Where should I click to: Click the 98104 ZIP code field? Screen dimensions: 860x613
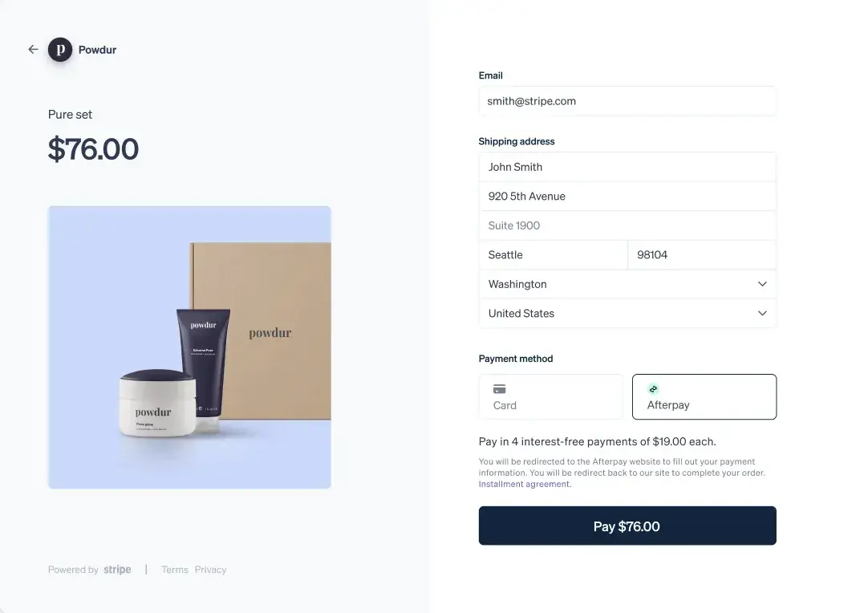coord(702,254)
